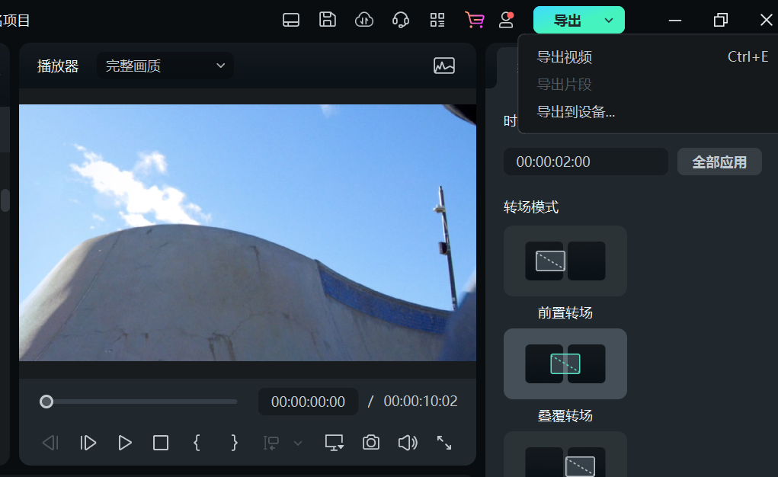This screenshot has width=778, height=477.
Task: Click the user account avatar icon
Action: coord(506,20)
